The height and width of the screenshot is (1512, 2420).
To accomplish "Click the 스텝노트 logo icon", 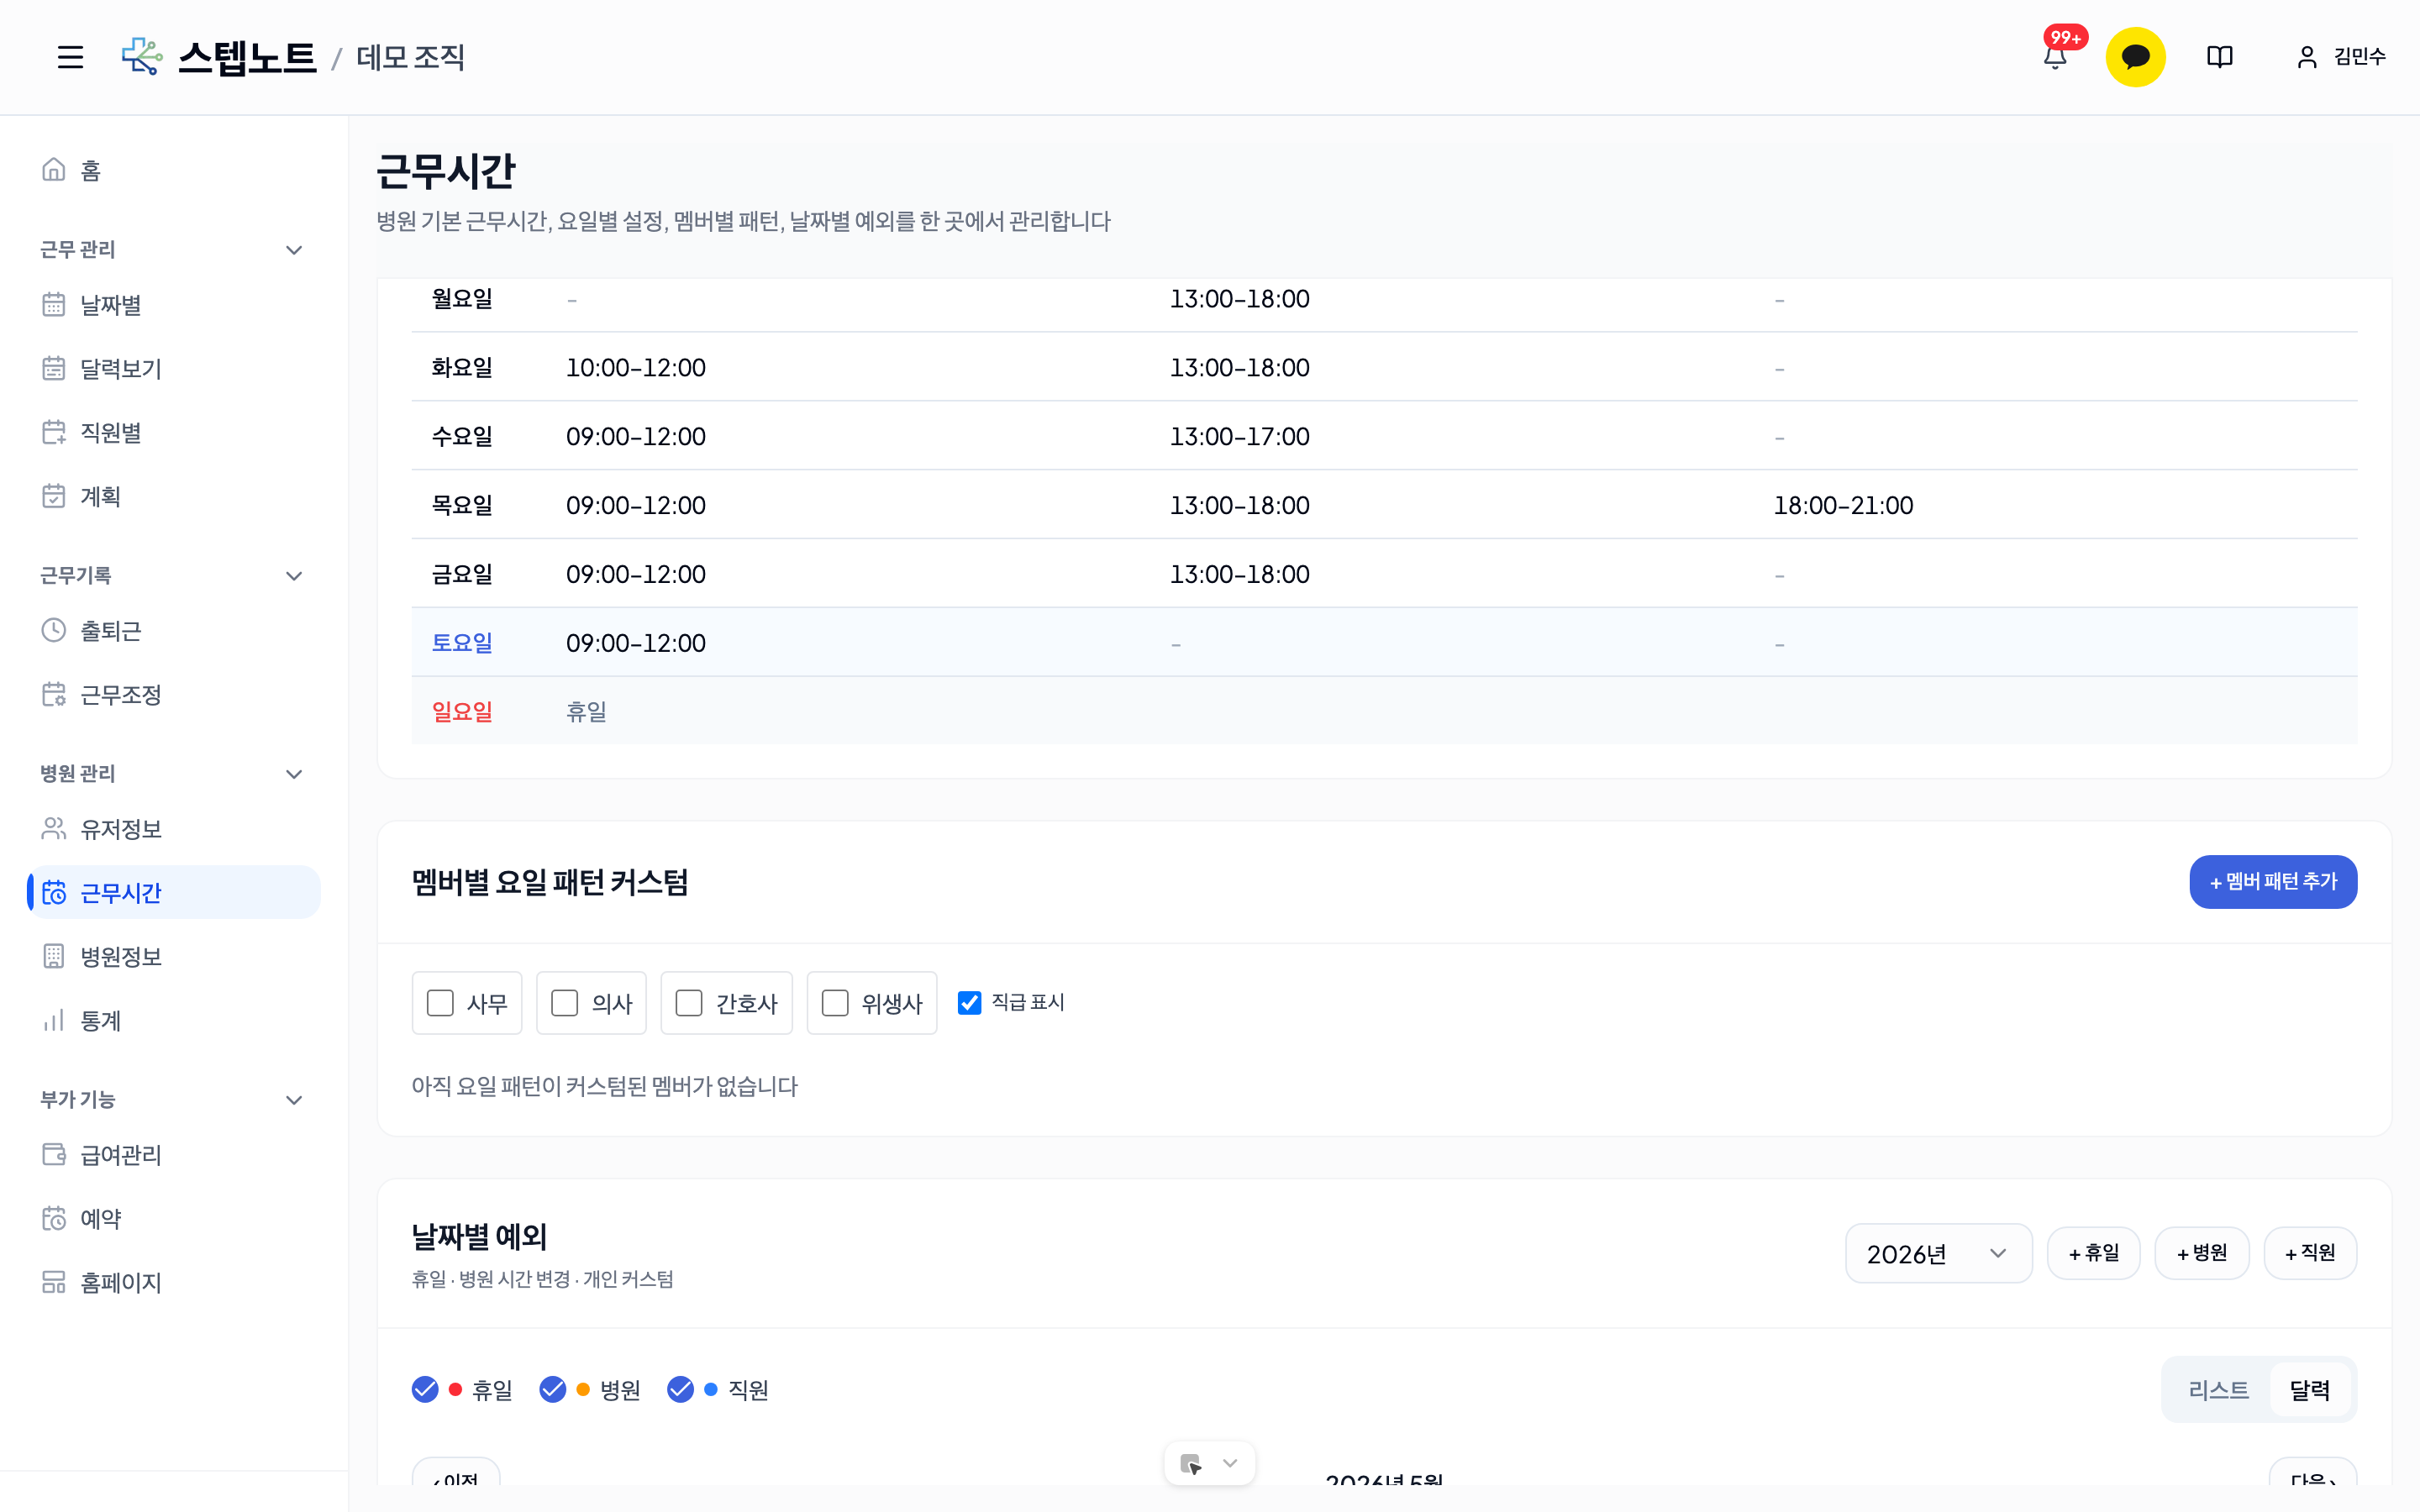I will pos(142,57).
